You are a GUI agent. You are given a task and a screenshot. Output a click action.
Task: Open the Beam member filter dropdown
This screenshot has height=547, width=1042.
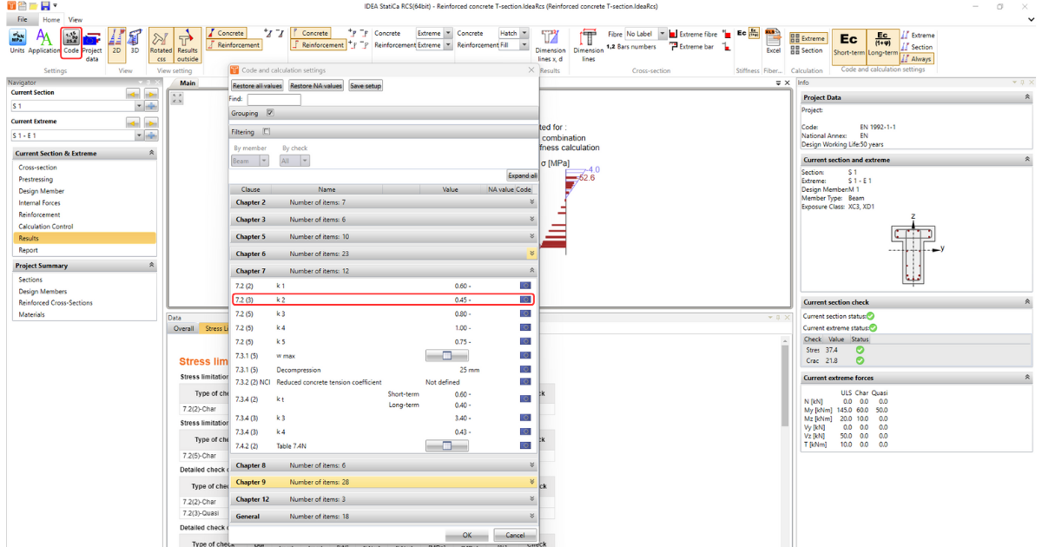click(251, 161)
